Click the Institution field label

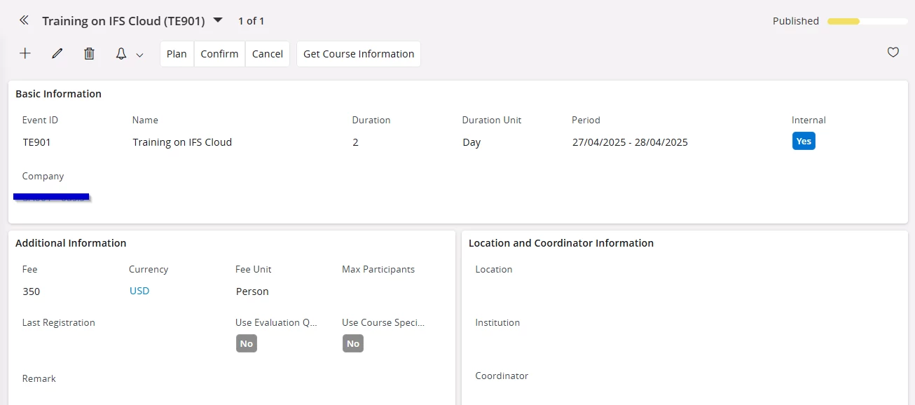pos(497,322)
